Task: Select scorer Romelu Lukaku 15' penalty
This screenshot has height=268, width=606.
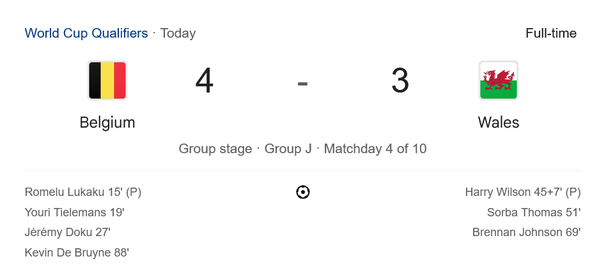Action: click(83, 192)
